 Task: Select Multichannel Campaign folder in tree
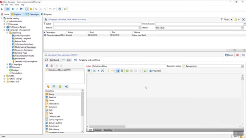click(25, 47)
